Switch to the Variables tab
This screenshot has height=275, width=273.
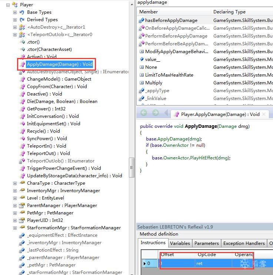point(180,243)
